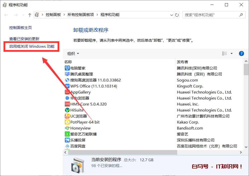Viewport: 249px width, 176px height.
Task: Click the horizontal scrollbar right arrow
Action: (x=241, y=152)
